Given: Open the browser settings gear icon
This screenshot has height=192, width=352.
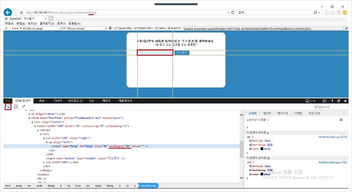Looking at the screenshot, I should coord(339,13).
